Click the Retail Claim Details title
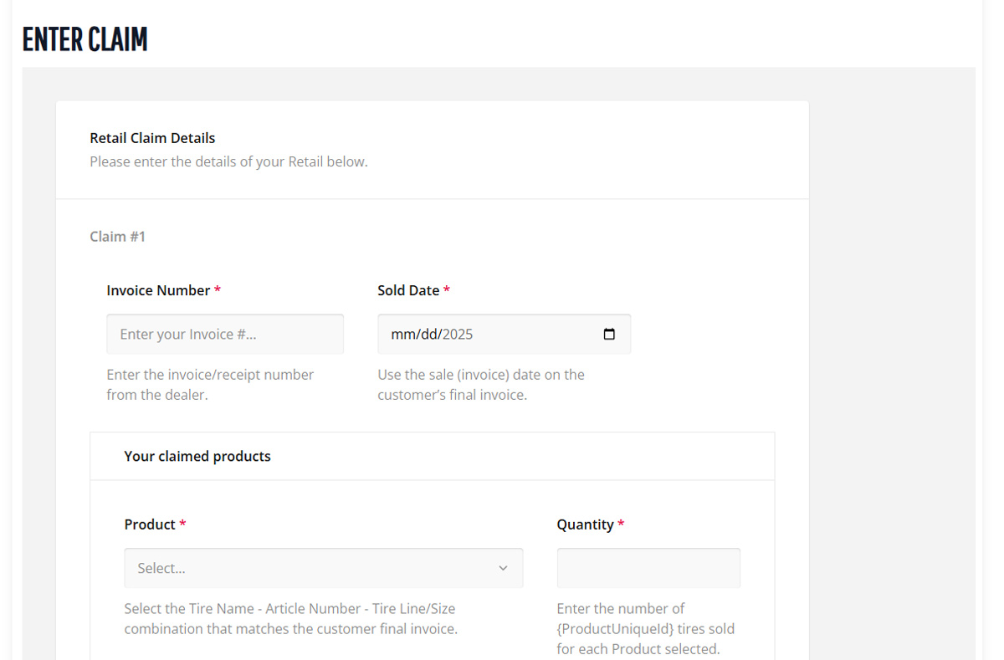The image size is (1004, 660). [152, 138]
